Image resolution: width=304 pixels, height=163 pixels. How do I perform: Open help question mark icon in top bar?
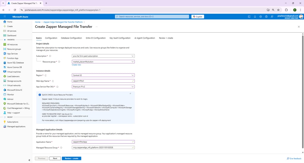tap(266, 17)
